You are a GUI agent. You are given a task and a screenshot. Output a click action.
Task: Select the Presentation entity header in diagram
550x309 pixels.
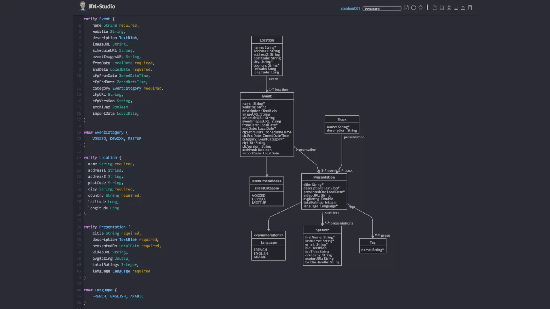324,177
